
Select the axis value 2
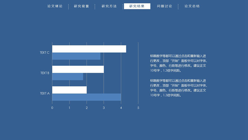pyautogui.click(x=87, y=108)
